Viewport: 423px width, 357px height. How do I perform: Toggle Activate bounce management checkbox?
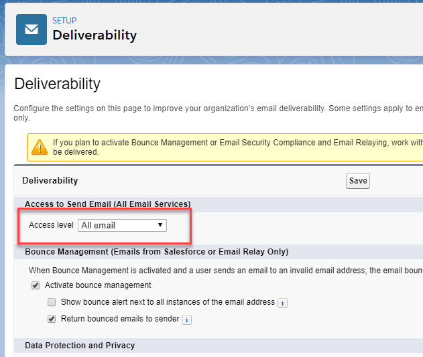point(36,285)
